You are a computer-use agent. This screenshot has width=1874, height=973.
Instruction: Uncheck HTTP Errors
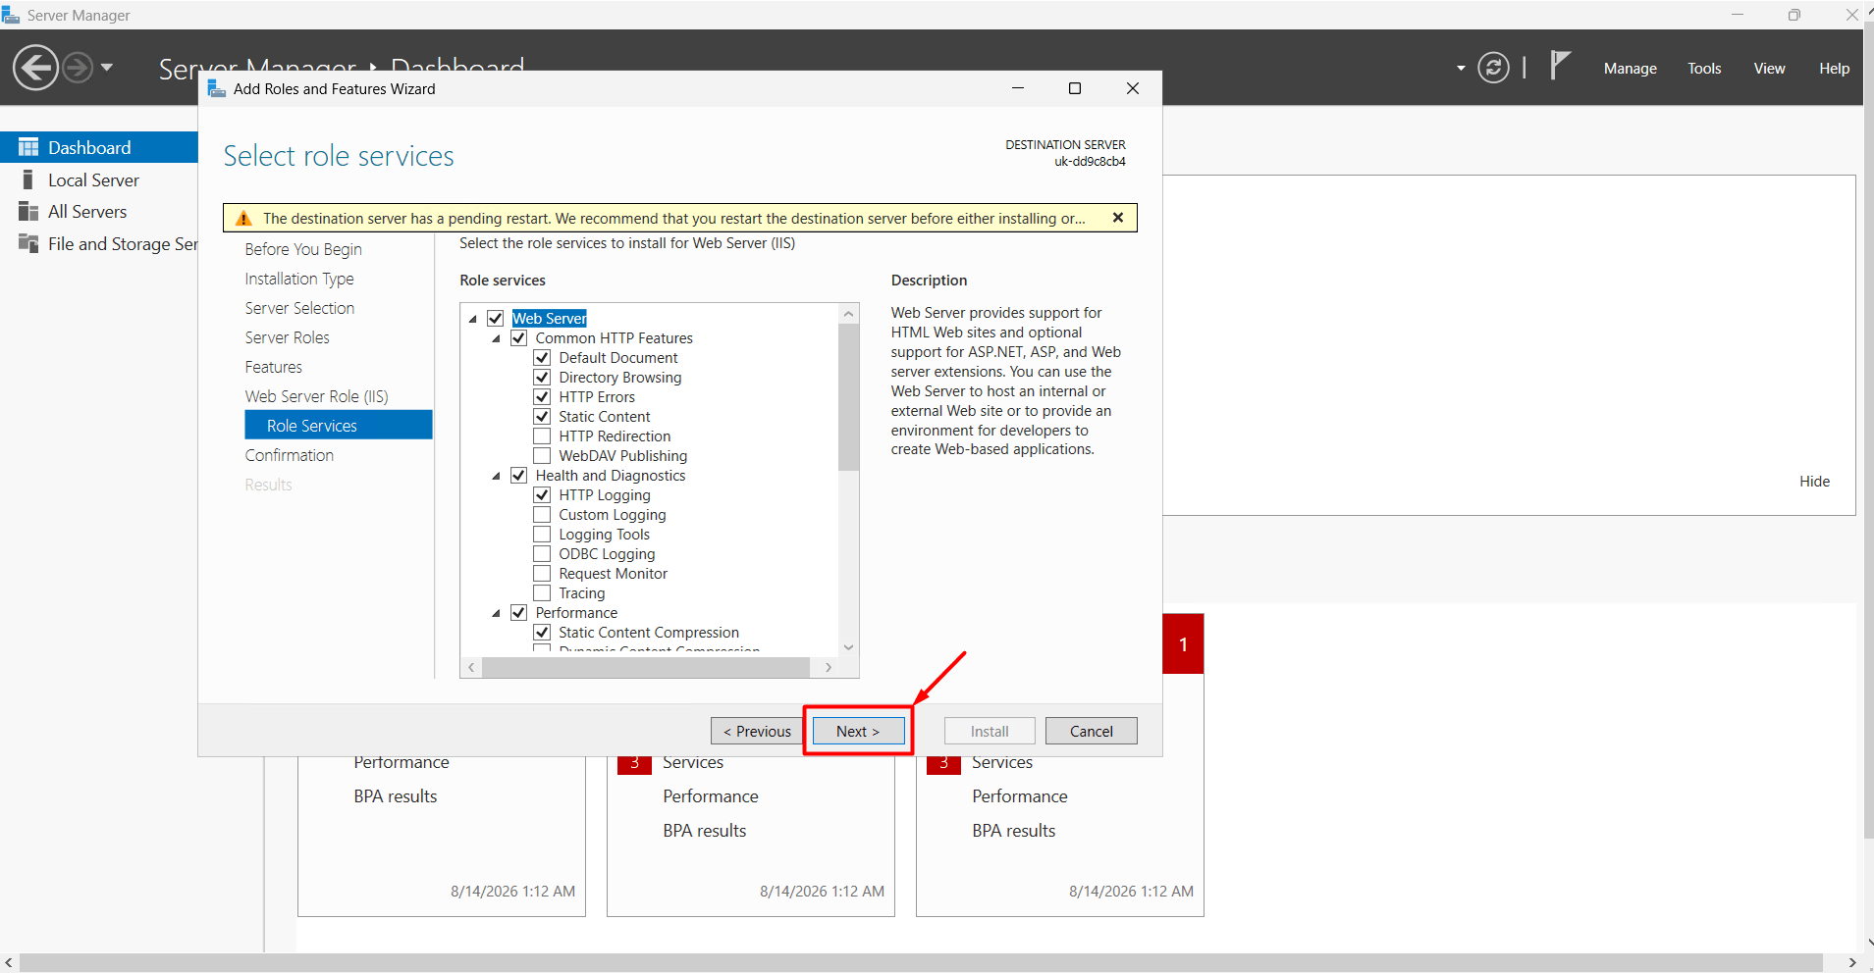coord(542,397)
